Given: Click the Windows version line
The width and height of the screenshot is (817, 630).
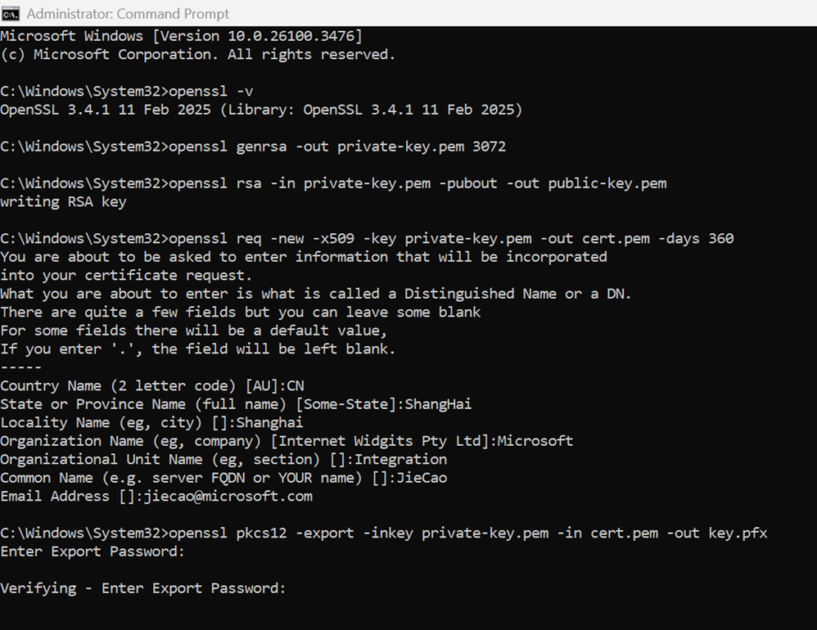Looking at the screenshot, I should tap(181, 36).
